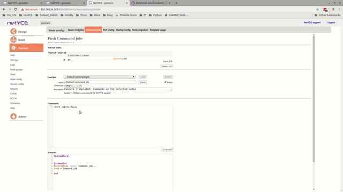Click the Evaluate button
Screen dimensions: 343x192
(167, 150)
